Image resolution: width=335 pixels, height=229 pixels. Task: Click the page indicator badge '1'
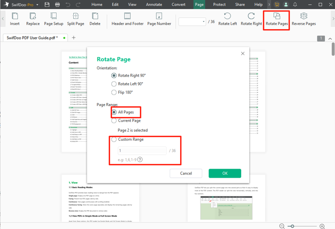click(x=321, y=38)
